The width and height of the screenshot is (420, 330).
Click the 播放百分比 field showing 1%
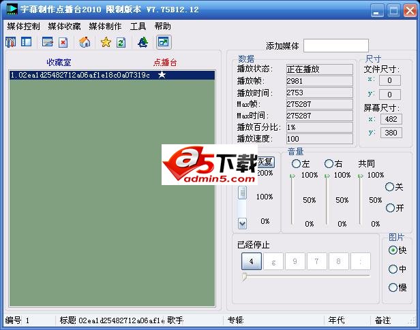click(x=320, y=127)
